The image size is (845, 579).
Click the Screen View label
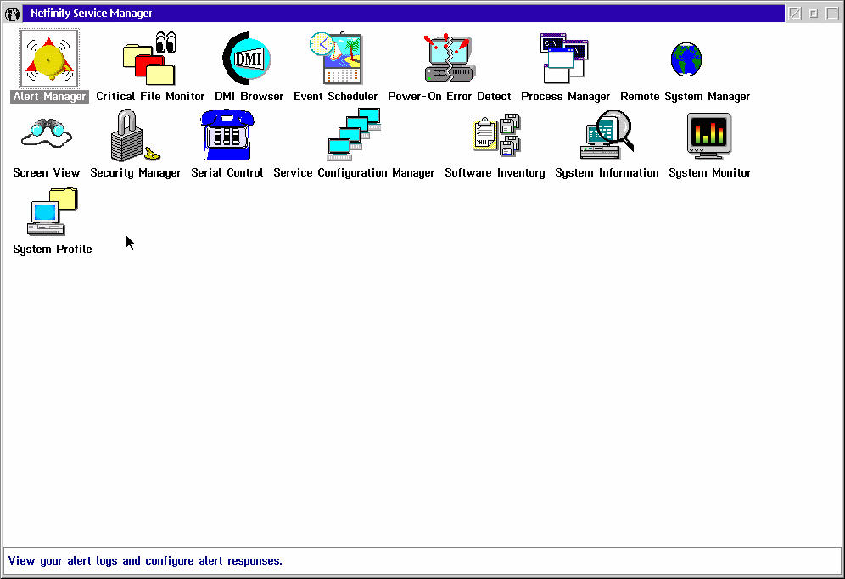[x=47, y=173]
